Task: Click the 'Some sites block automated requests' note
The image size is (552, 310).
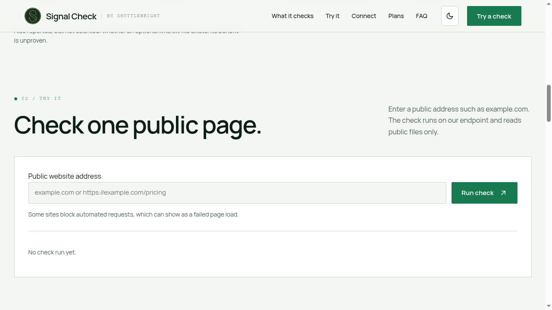Action: click(x=133, y=214)
